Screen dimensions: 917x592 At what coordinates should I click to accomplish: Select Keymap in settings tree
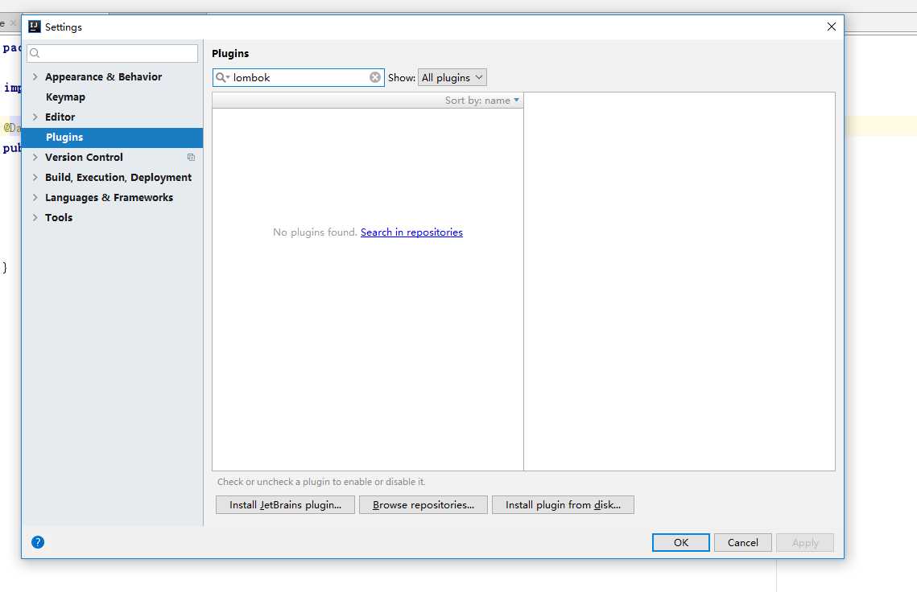(x=65, y=97)
